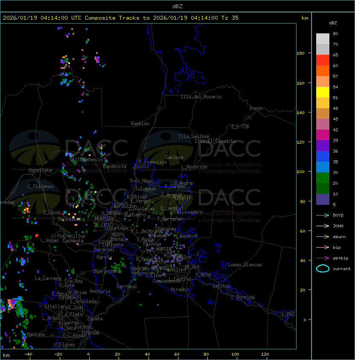Click the 'Cacheuta' map label

73,241
